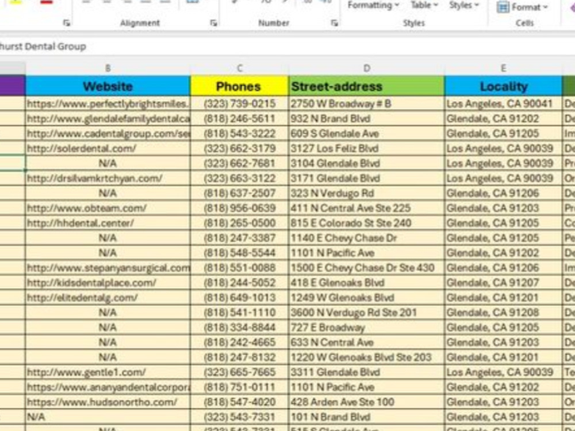Select address cell 815 E Colorado St Ste 240
The width and height of the screenshot is (575, 431).
(x=366, y=223)
